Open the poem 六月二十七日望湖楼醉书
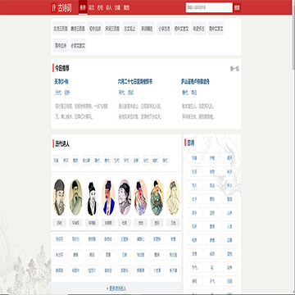This screenshot has height=295, width=295. [x=135, y=82]
